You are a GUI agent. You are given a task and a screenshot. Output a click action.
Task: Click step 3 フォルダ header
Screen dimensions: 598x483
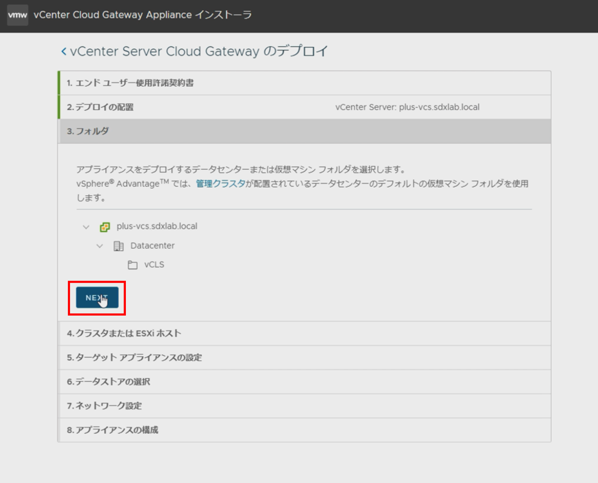click(305, 131)
